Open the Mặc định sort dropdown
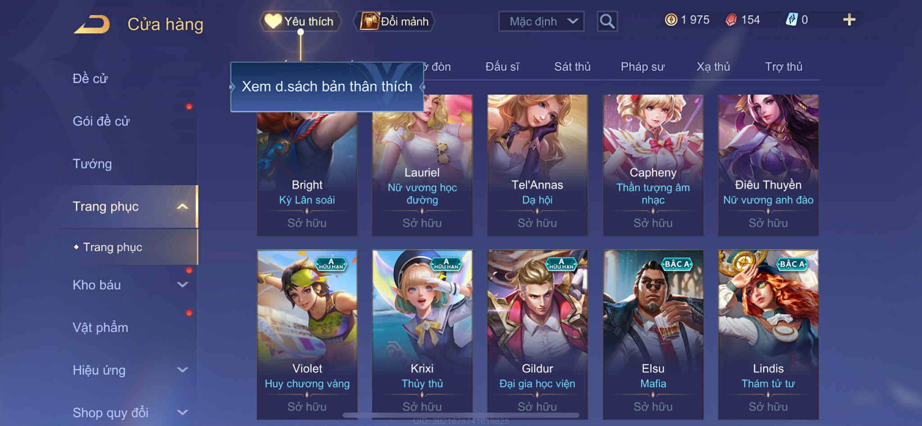 [541, 21]
